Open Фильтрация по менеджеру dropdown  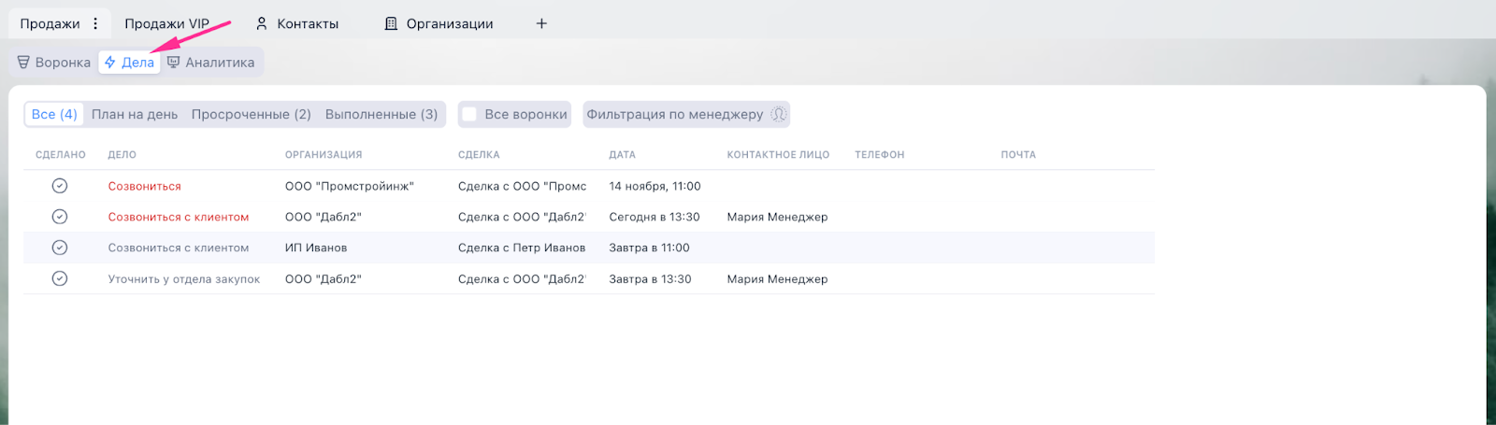click(675, 115)
